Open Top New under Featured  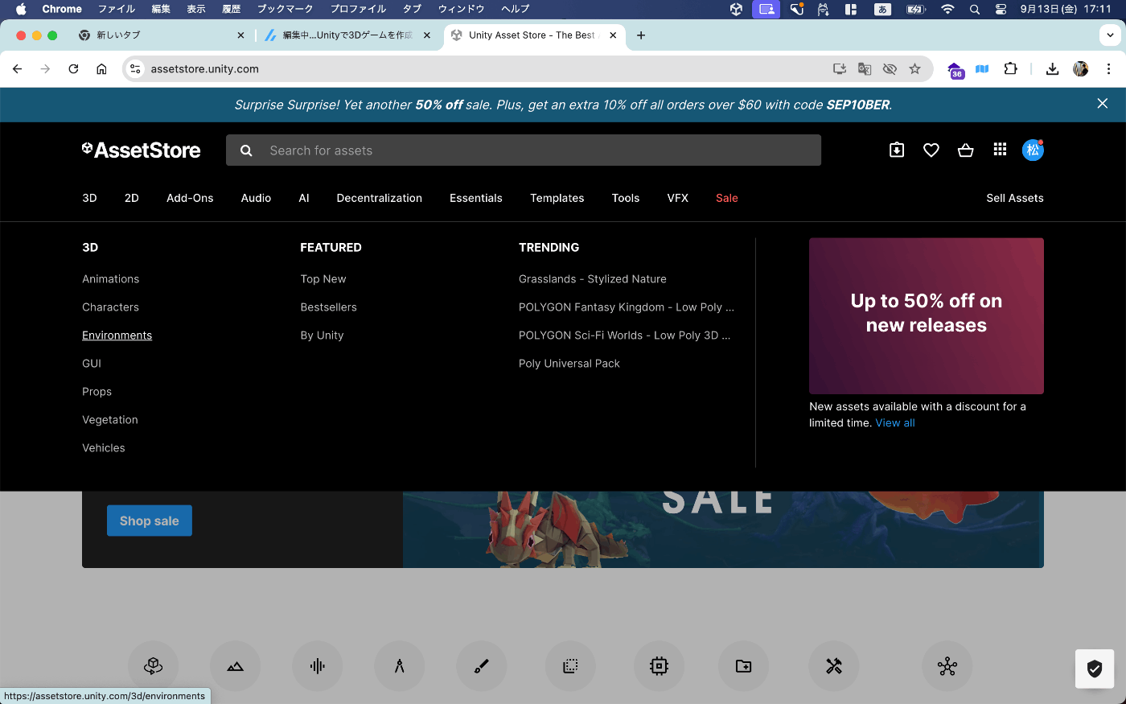pos(323,279)
